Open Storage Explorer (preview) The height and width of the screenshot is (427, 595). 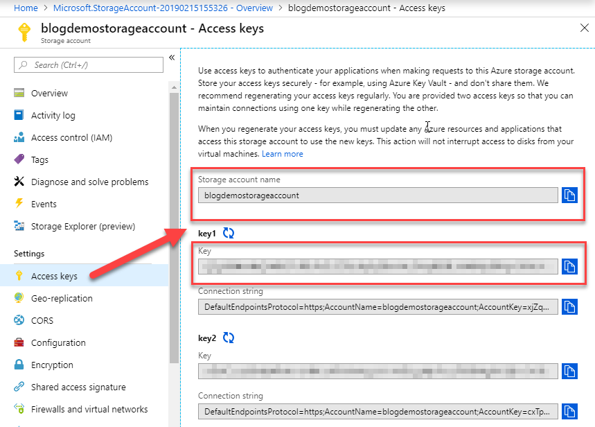point(85,226)
